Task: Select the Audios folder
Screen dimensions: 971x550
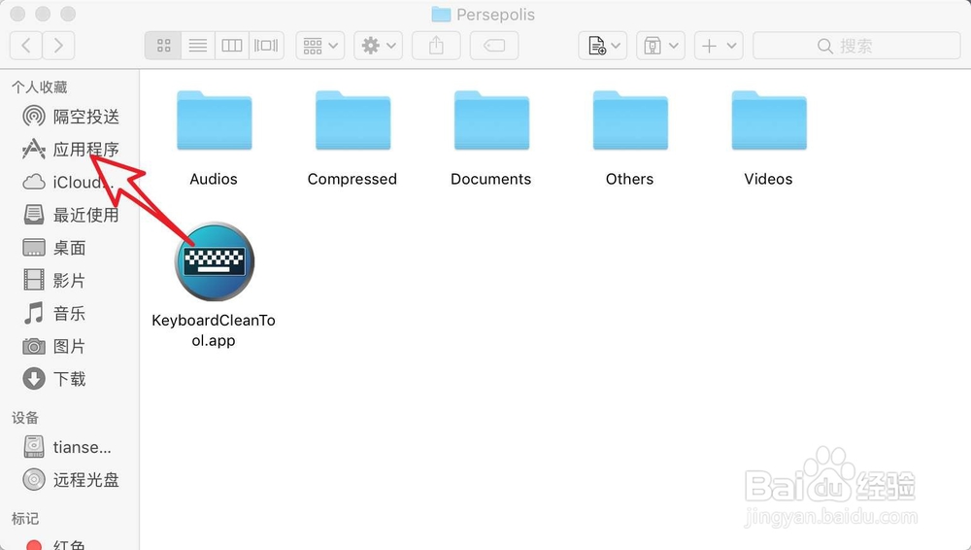Action: pos(215,120)
